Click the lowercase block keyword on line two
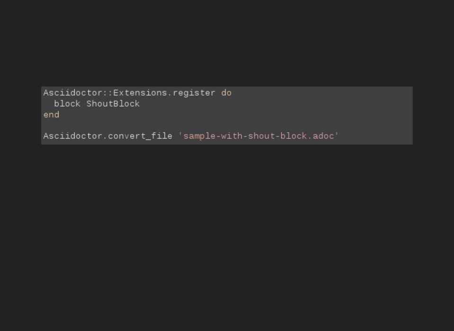The height and width of the screenshot is (331, 454). [x=67, y=104]
